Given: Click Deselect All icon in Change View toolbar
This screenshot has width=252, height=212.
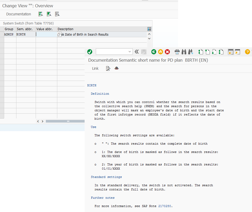Looking at the screenshot, I should tap(57, 14).
